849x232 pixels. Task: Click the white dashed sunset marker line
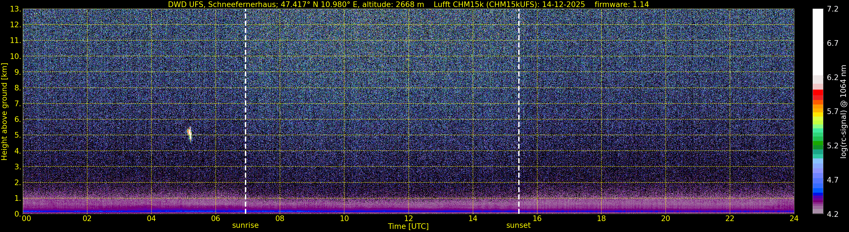tap(519, 111)
